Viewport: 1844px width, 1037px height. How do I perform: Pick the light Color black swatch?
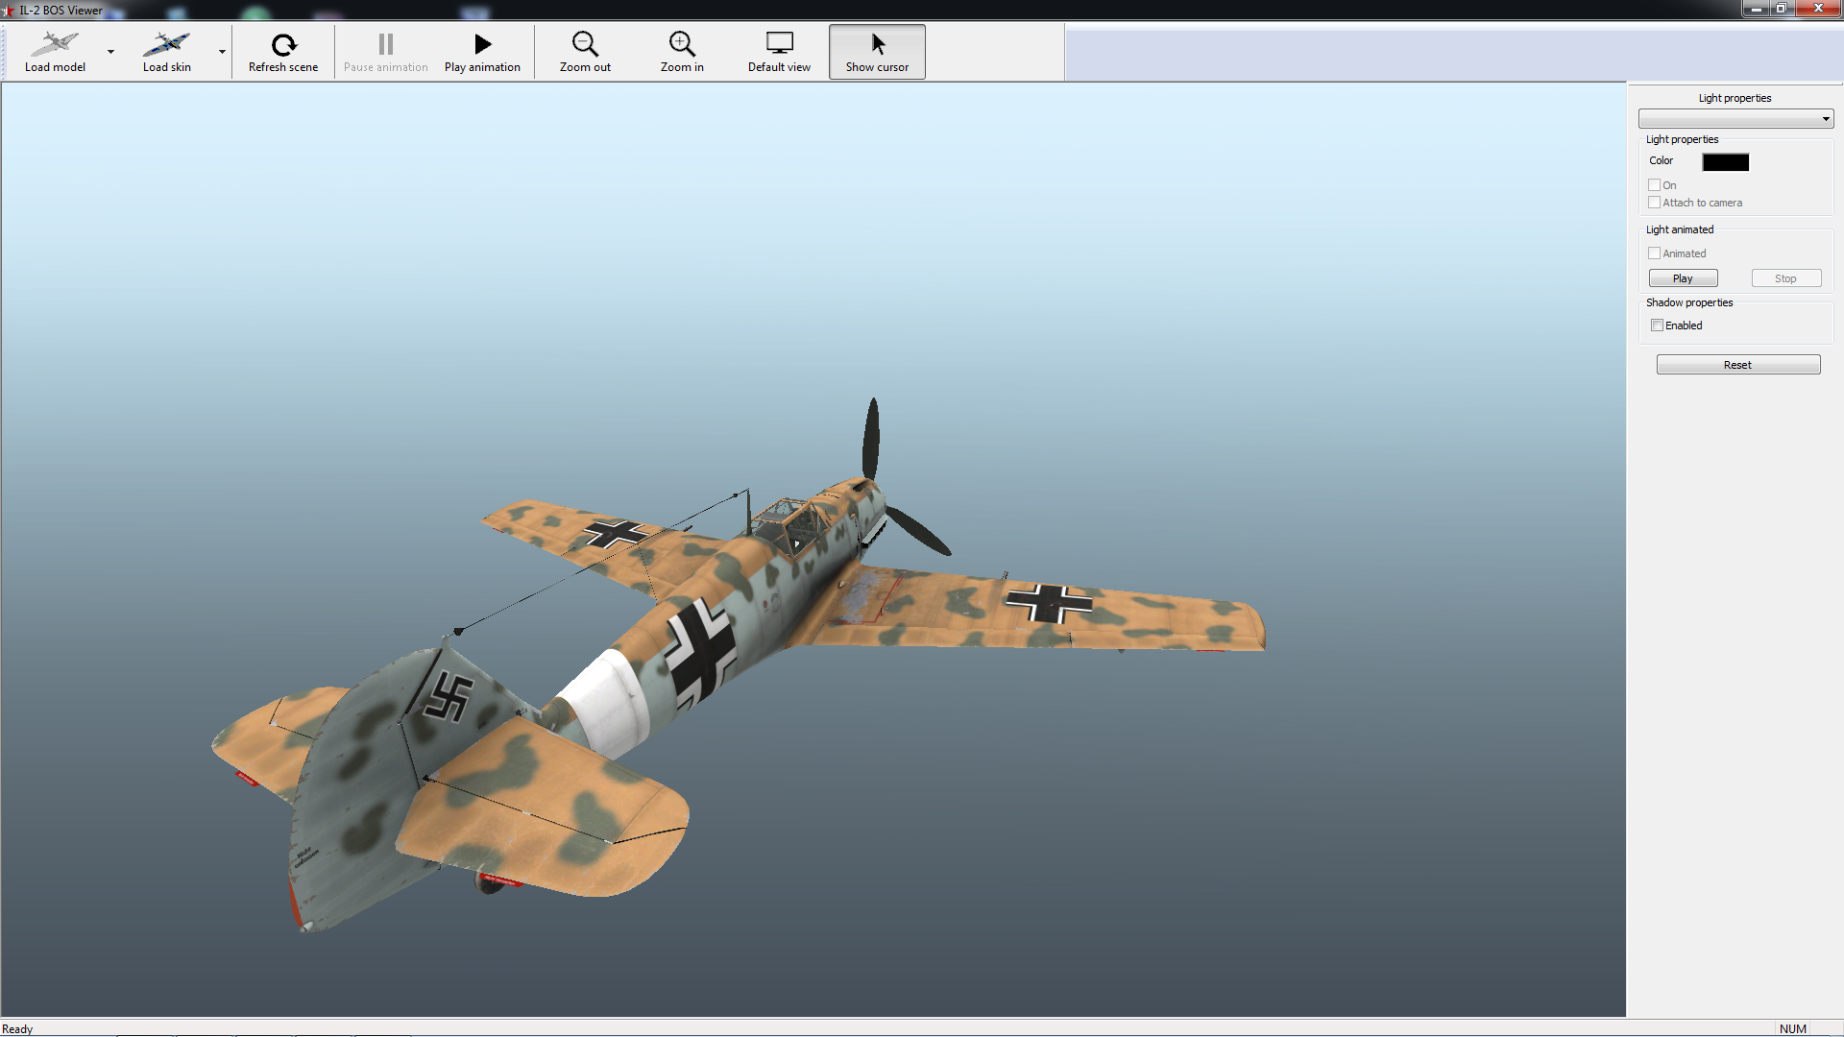pos(1725,162)
